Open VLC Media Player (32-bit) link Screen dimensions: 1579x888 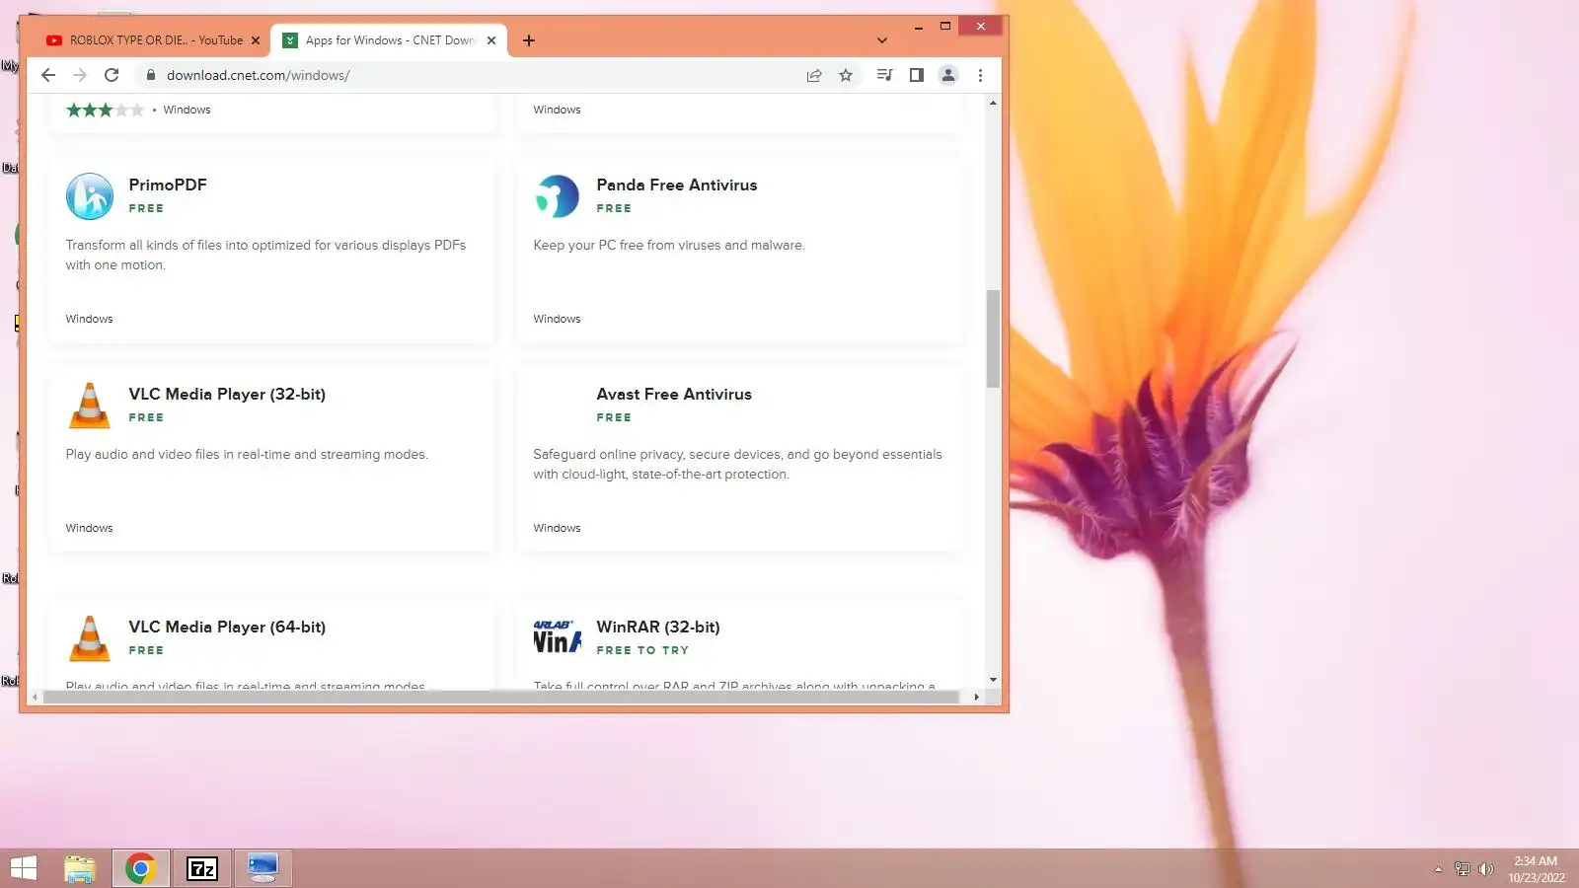click(x=227, y=394)
